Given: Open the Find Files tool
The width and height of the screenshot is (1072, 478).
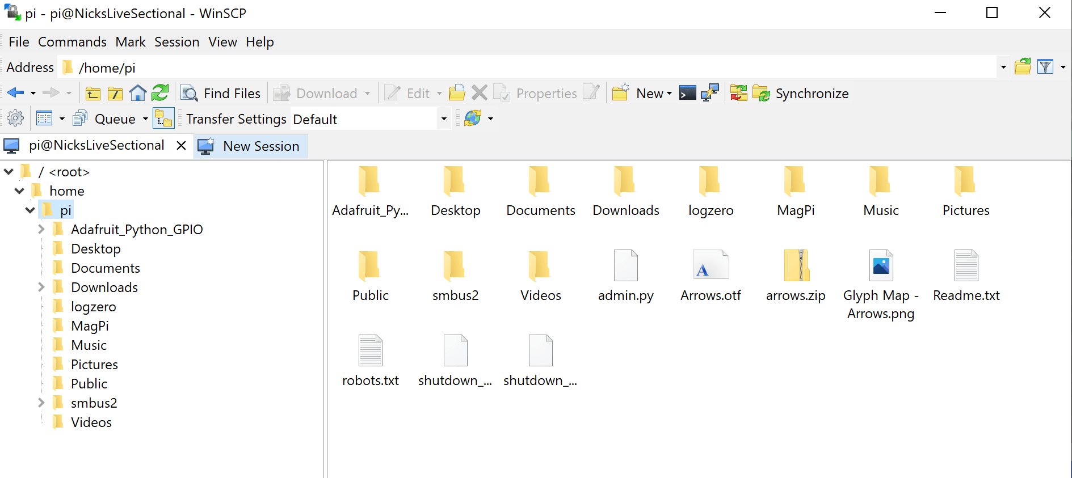Looking at the screenshot, I should click(x=221, y=93).
